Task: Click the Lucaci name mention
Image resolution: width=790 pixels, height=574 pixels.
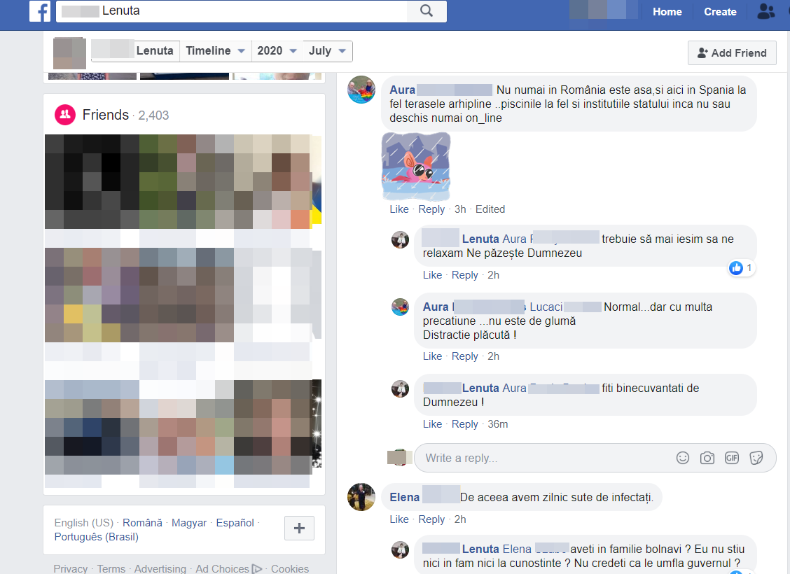Action: coord(546,307)
